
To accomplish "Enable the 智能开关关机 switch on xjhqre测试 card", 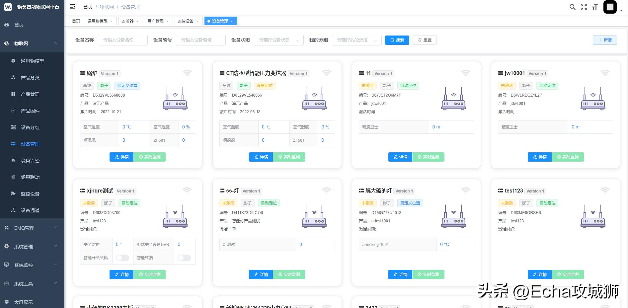I will tap(122, 258).
